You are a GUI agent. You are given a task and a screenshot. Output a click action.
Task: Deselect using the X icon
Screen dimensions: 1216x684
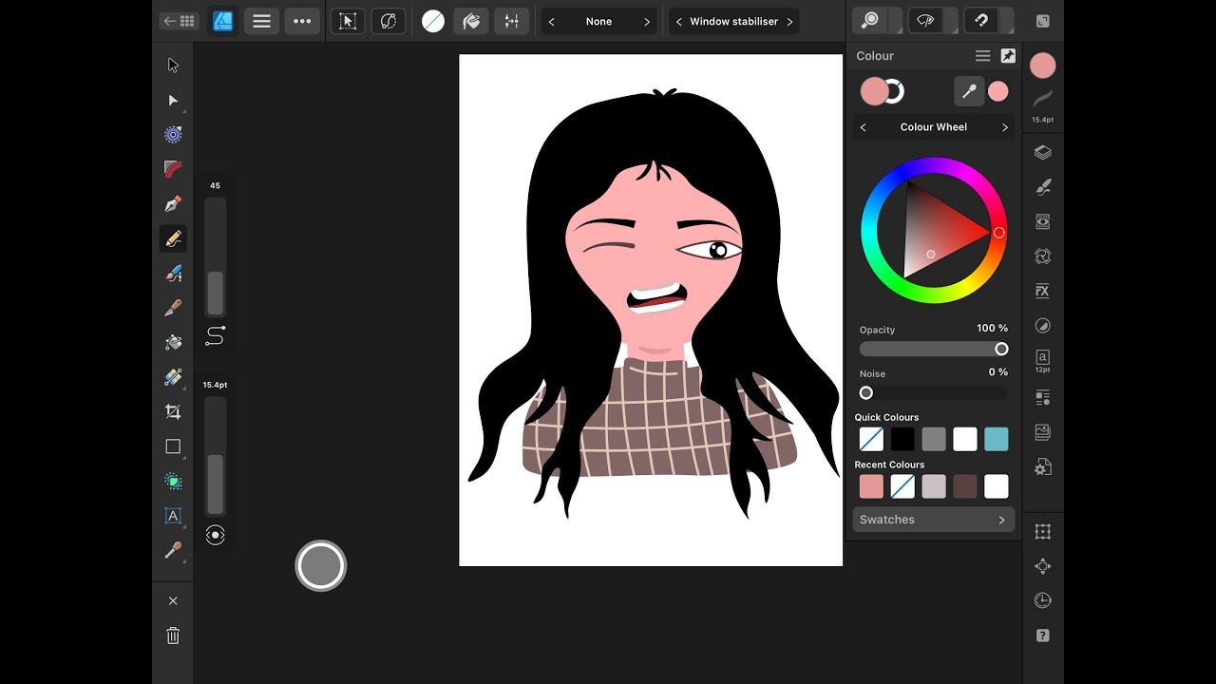point(173,600)
